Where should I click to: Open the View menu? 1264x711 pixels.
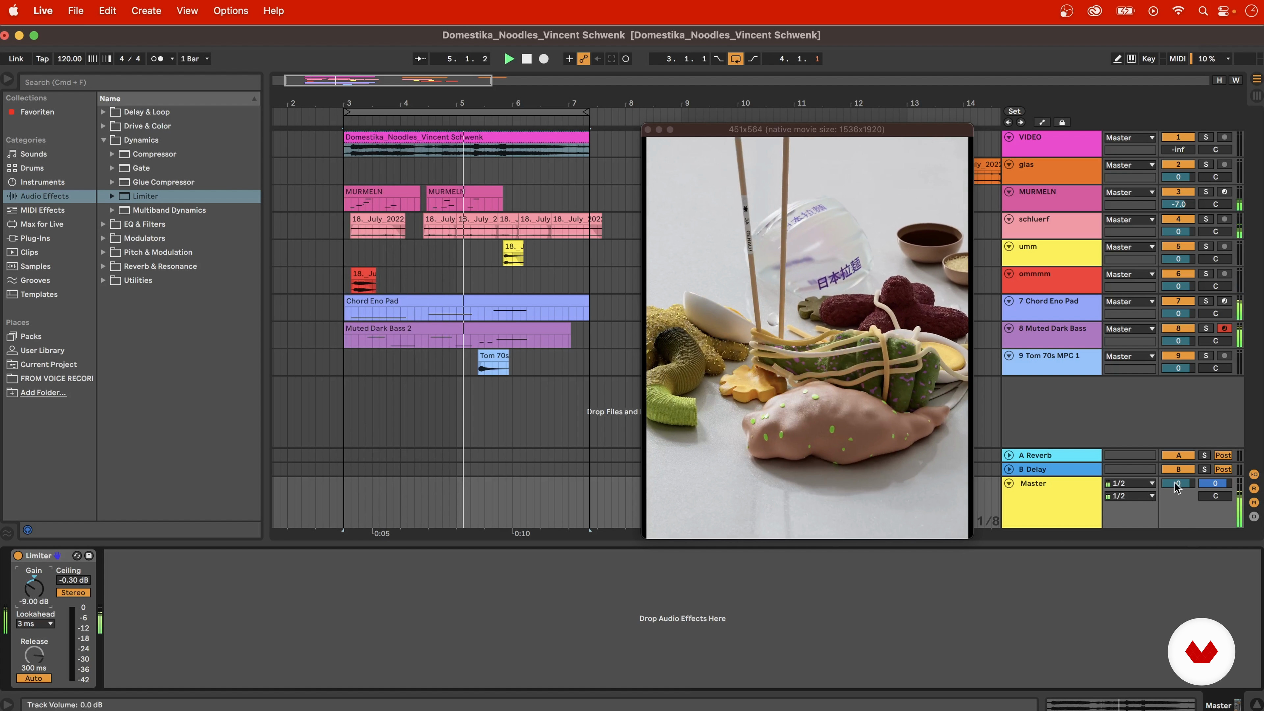tap(187, 11)
